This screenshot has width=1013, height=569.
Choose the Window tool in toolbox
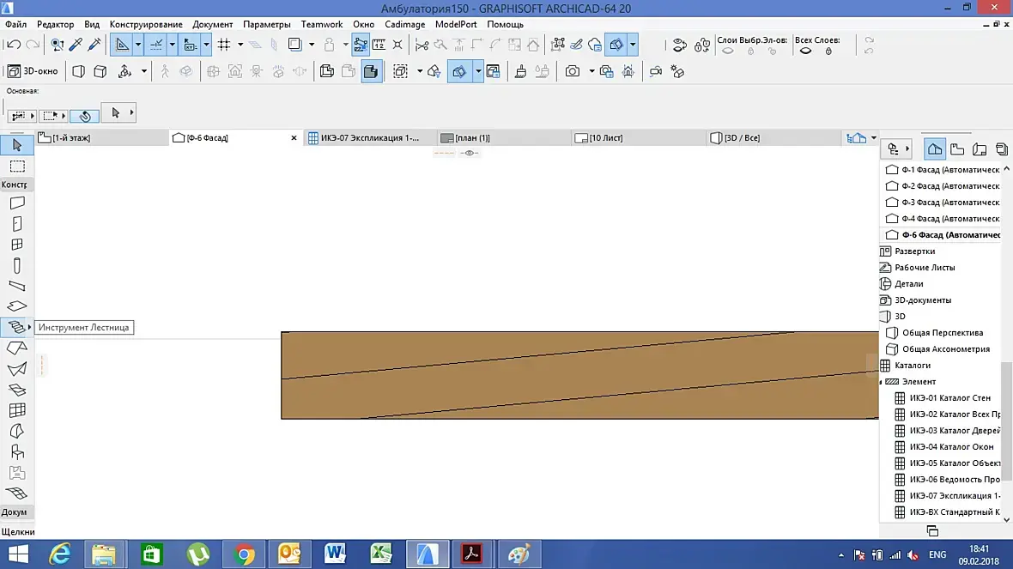pyautogui.click(x=16, y=245)
